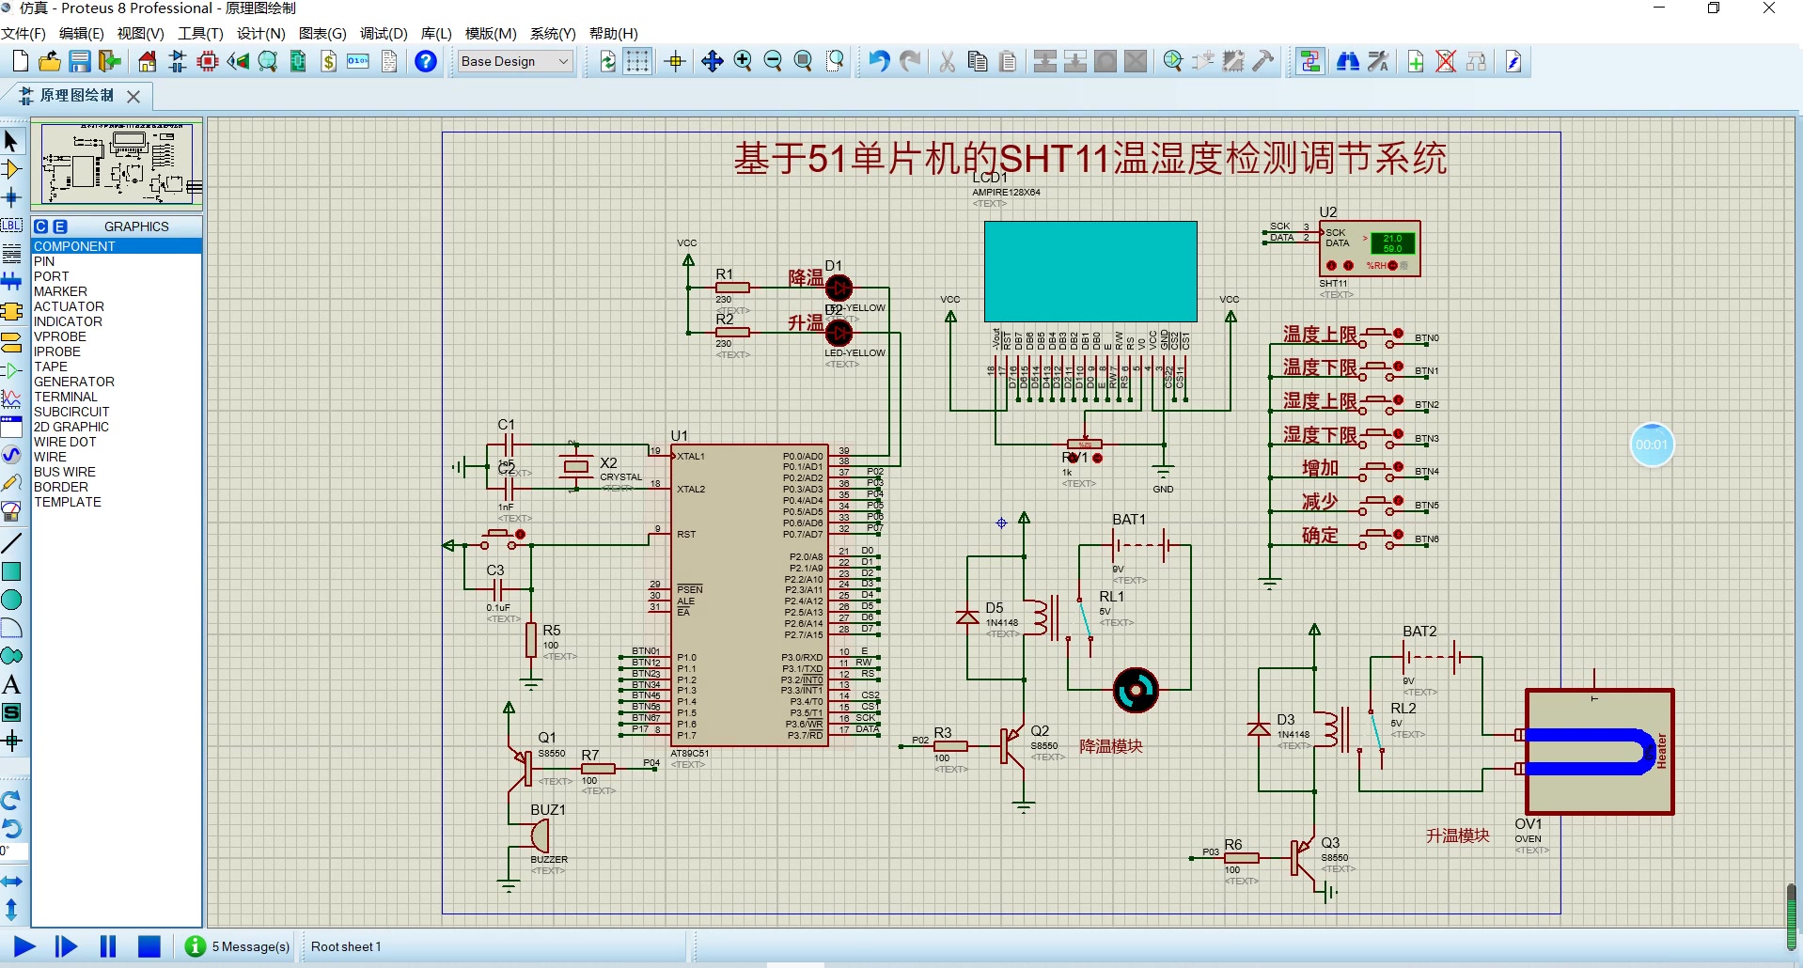
Task: Select TERMINAL in the graphics style list
Action: click(x=65, y=397)
